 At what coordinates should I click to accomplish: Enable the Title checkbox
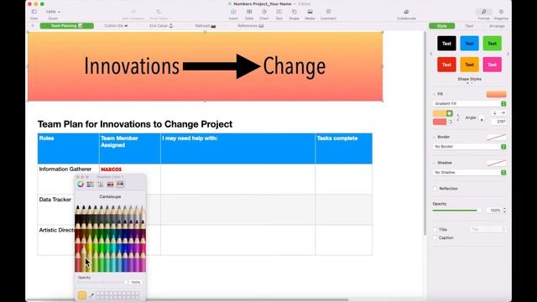435,230
